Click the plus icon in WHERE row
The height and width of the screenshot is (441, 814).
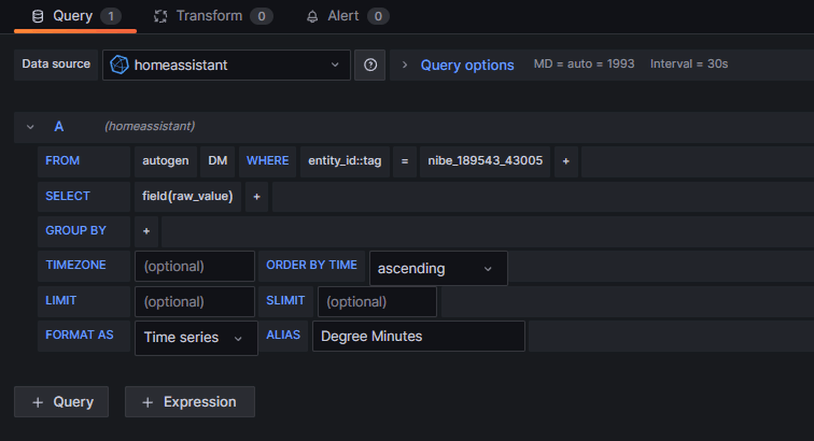pos(566,161)
